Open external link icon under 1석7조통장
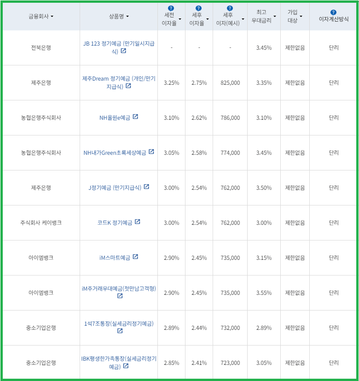Viewport: 359px width, 381px height. point(120,331)
